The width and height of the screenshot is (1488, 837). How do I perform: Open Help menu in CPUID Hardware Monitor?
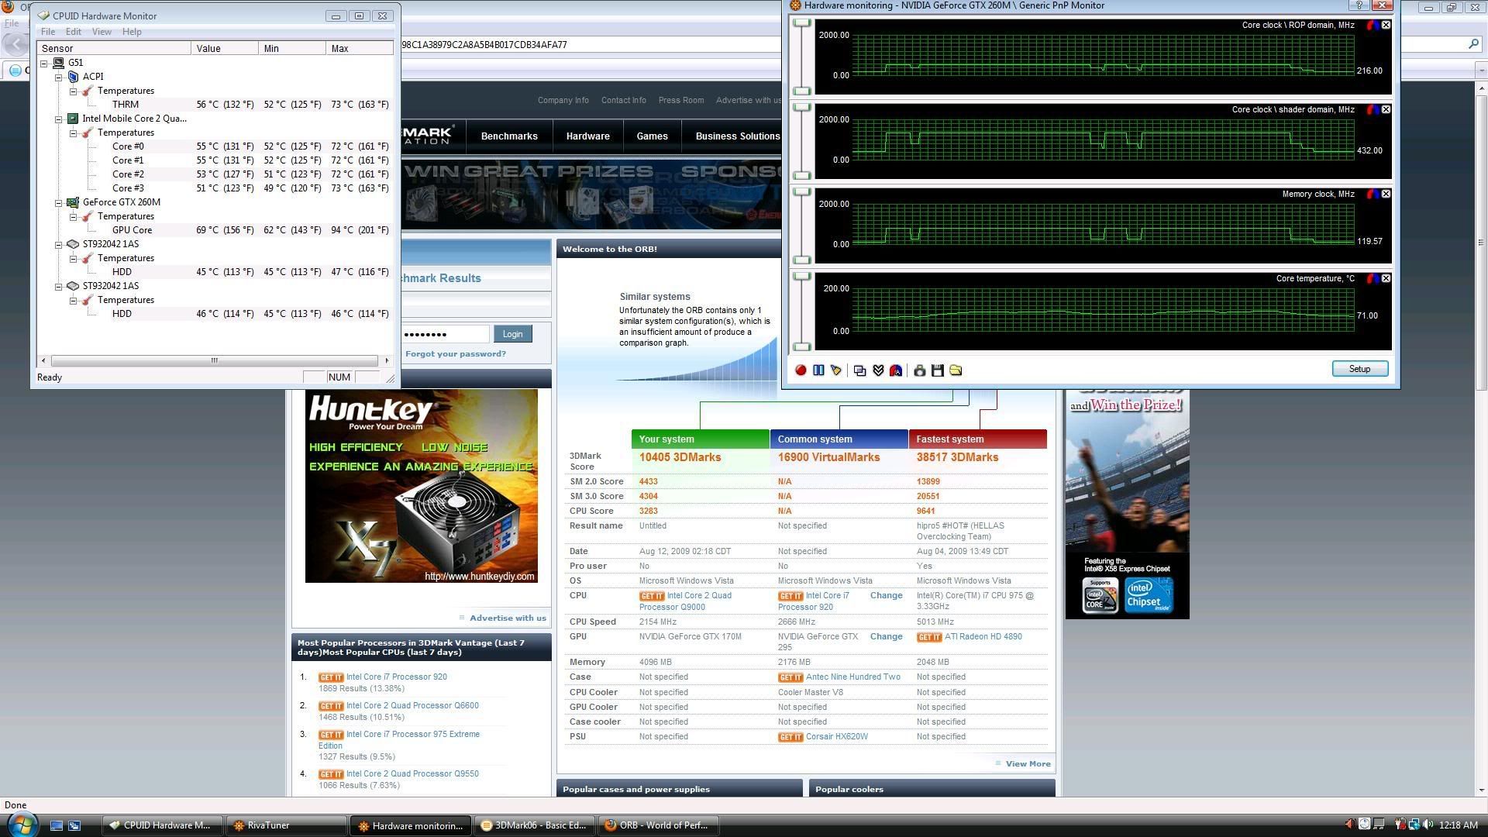[x=132, y=32]
